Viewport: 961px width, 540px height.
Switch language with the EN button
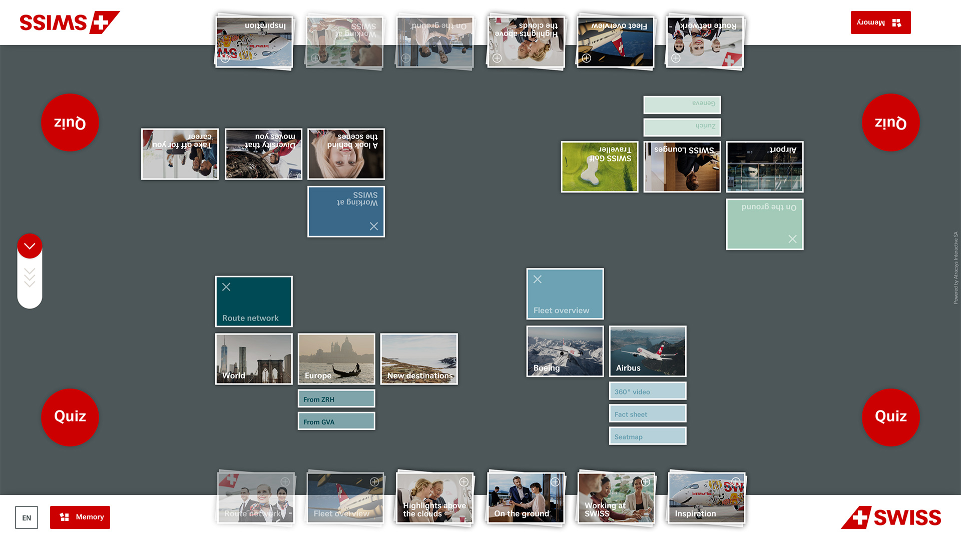[27, 517]
